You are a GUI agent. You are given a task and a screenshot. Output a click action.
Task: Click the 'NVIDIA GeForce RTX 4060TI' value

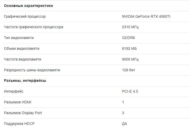point(146,16)
